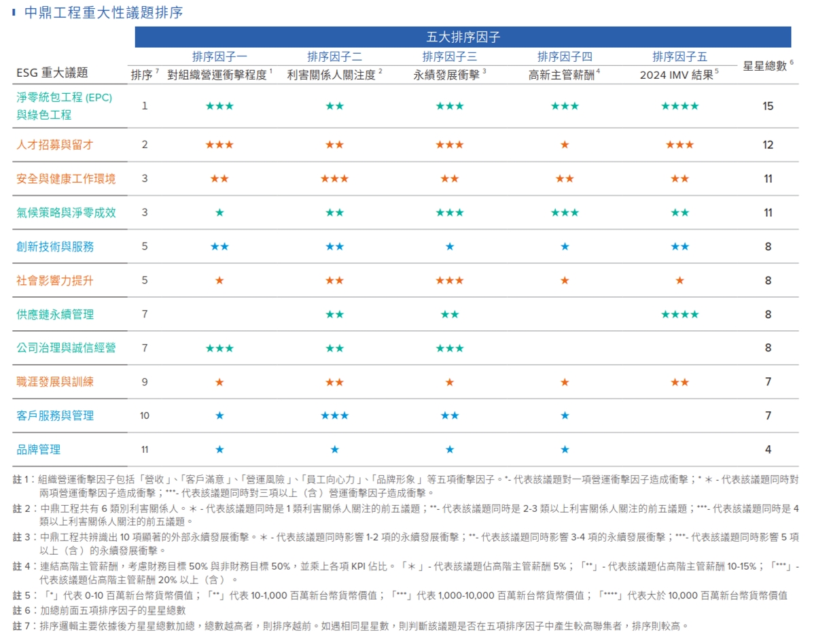Viewport: 831px width, 637px height.
Task: Select the star total 7 for 客戶服務與管理
Action: click(768, 415)
